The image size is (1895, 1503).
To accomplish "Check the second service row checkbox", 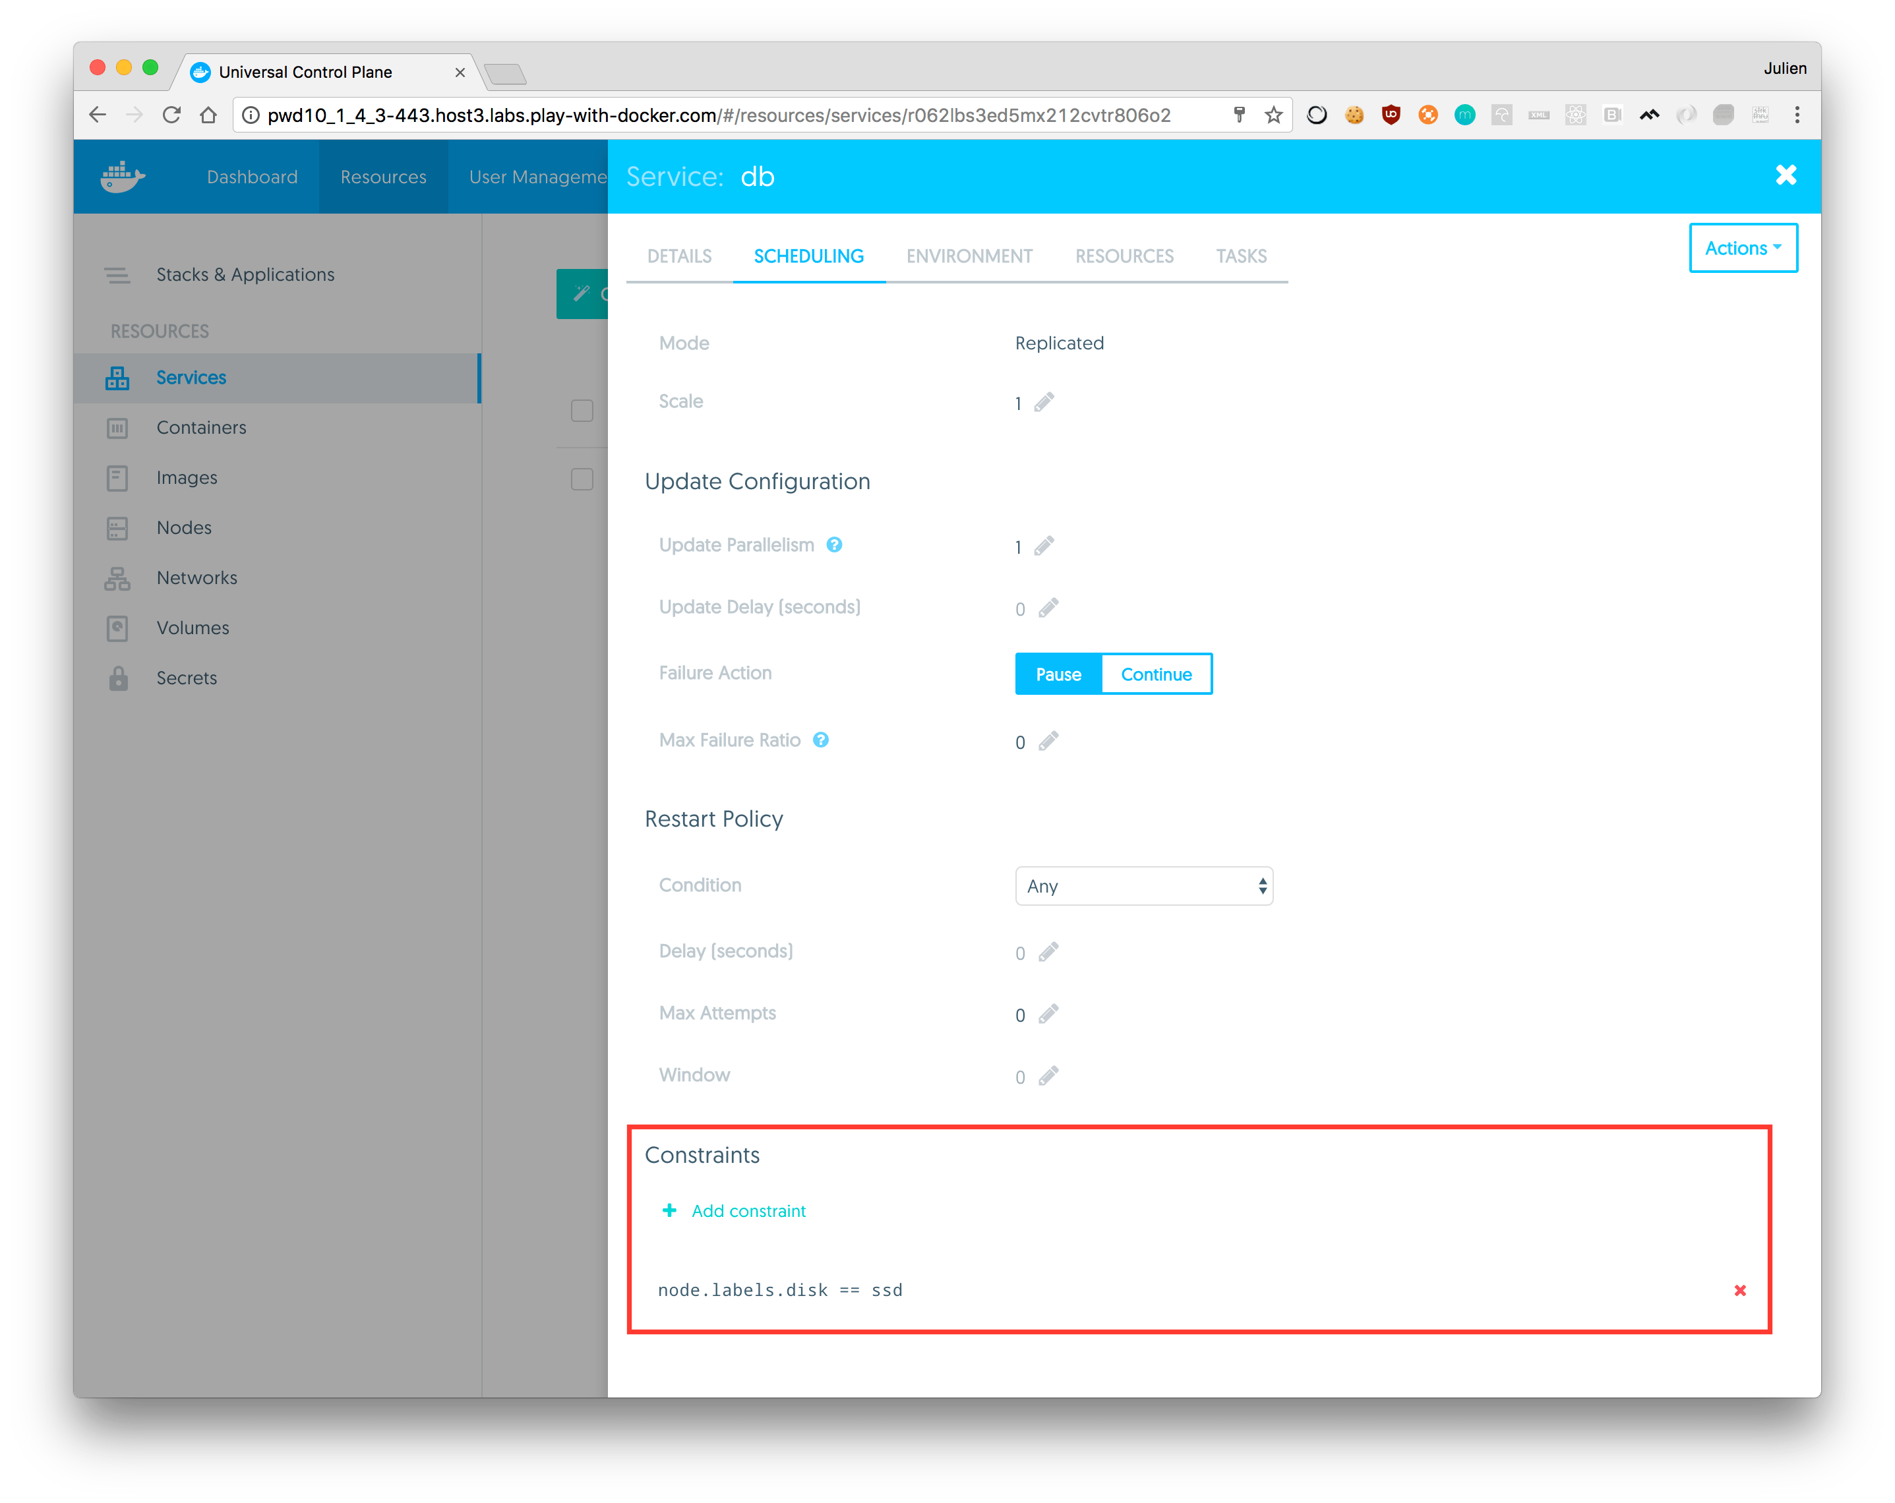I will tap(582, 479).
